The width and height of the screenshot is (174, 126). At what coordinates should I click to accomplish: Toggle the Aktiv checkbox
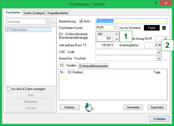coord(81,21)
